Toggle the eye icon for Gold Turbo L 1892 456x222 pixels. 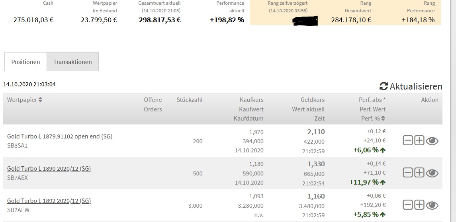coord(432,205)
